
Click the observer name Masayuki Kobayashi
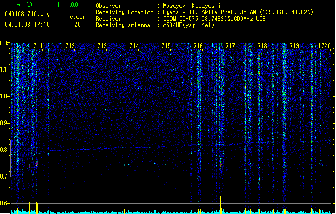[192, 6]
